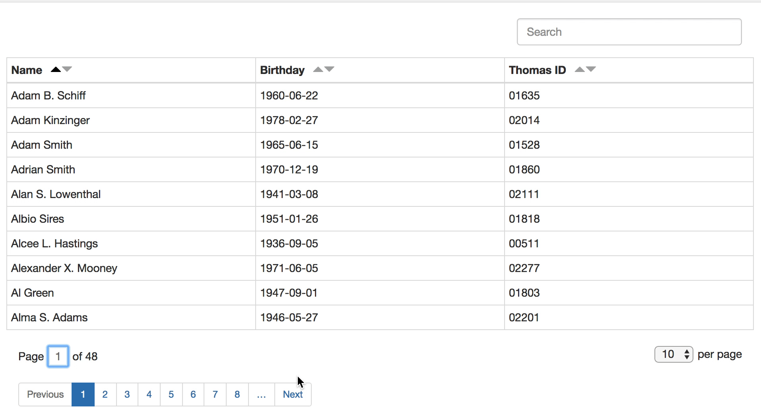Click the Name column header
761x412 pixels.
point(26,70)
